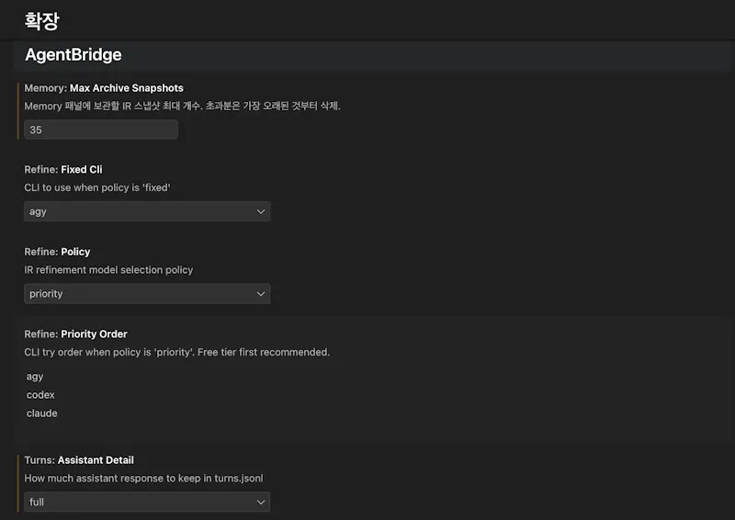
Task: Open the Fixed Cli dropdown showing agy
Action: 147,211
